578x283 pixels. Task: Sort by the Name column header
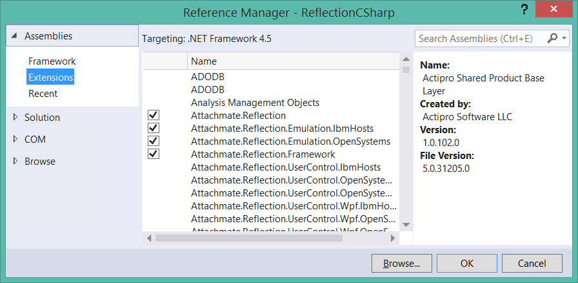pyautogui.click(x=293, y=61)
